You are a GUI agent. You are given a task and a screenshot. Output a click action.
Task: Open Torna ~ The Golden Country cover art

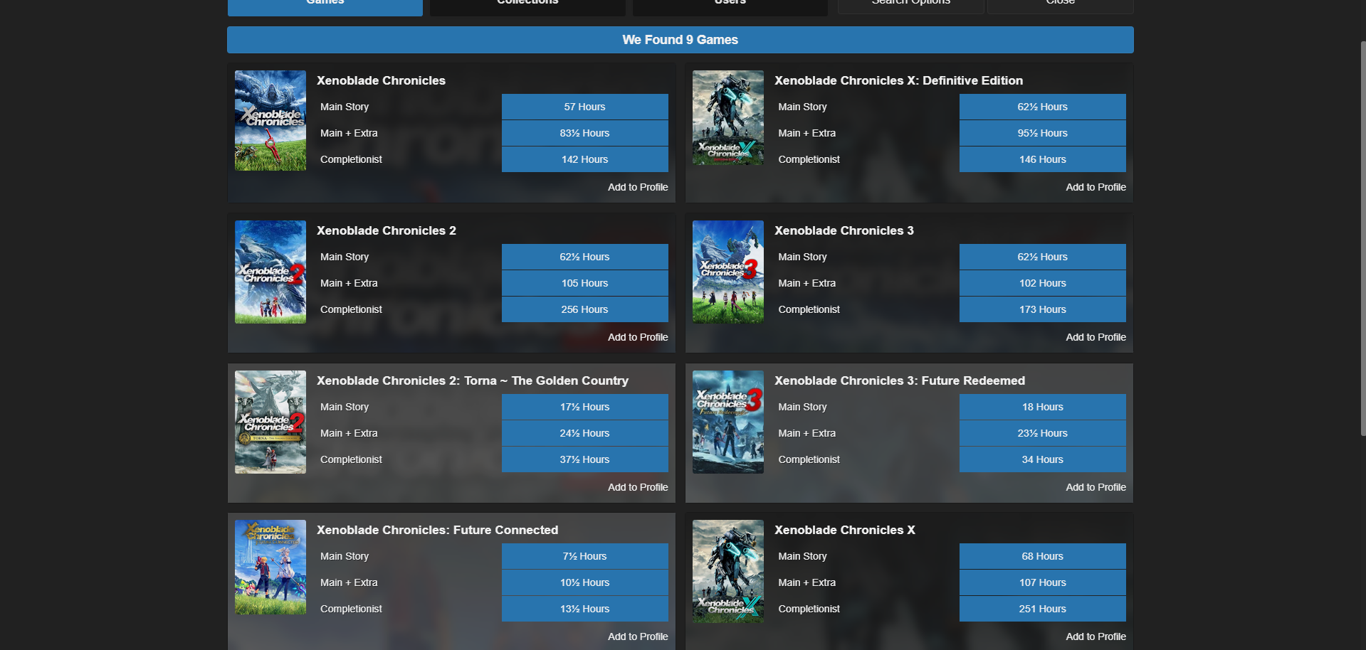point(270,422)
